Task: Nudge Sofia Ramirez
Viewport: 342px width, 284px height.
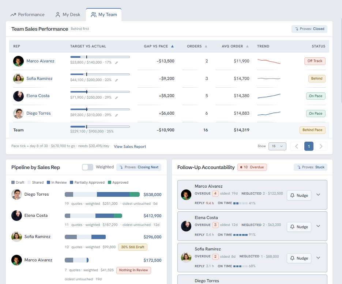Action: coord(299,258)
